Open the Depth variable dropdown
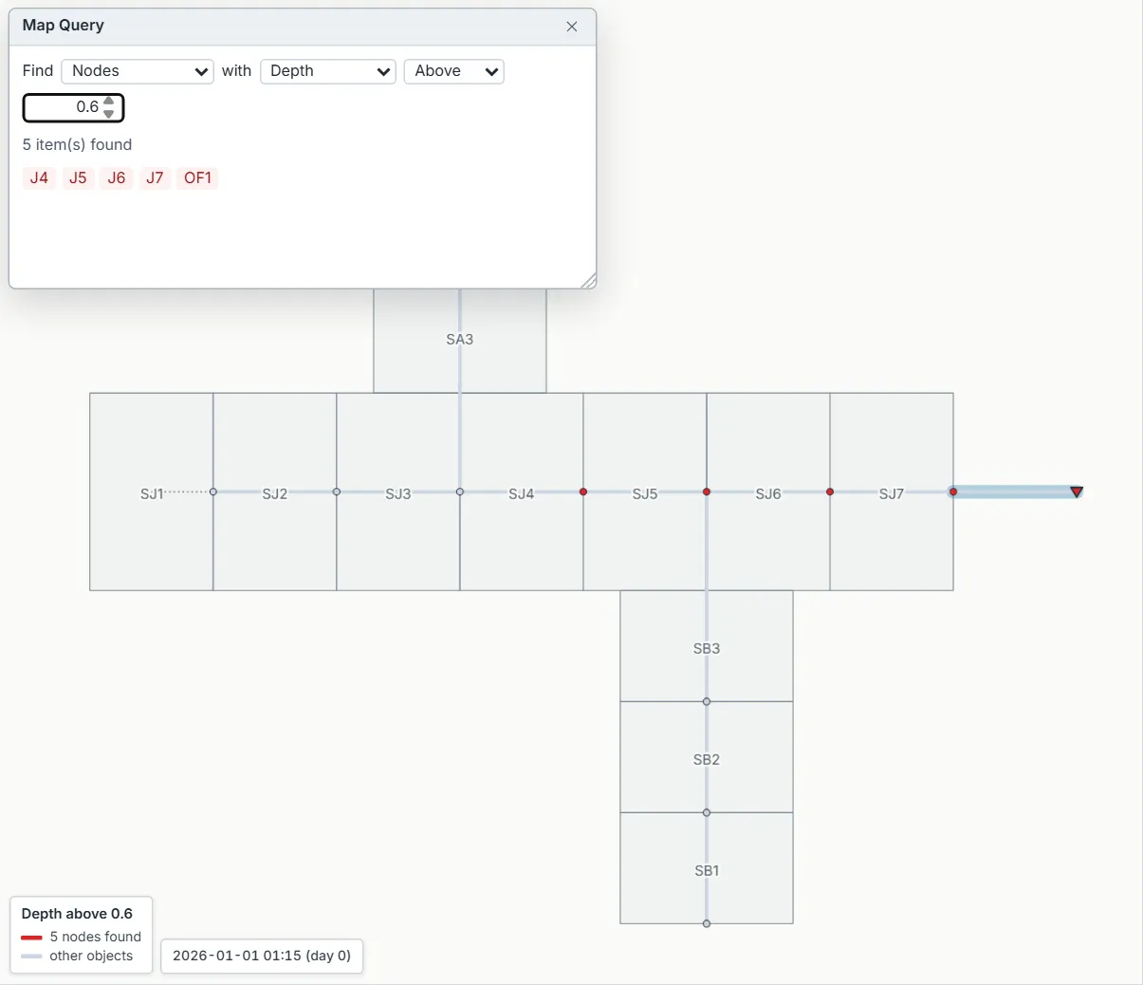 pos(328,71)
